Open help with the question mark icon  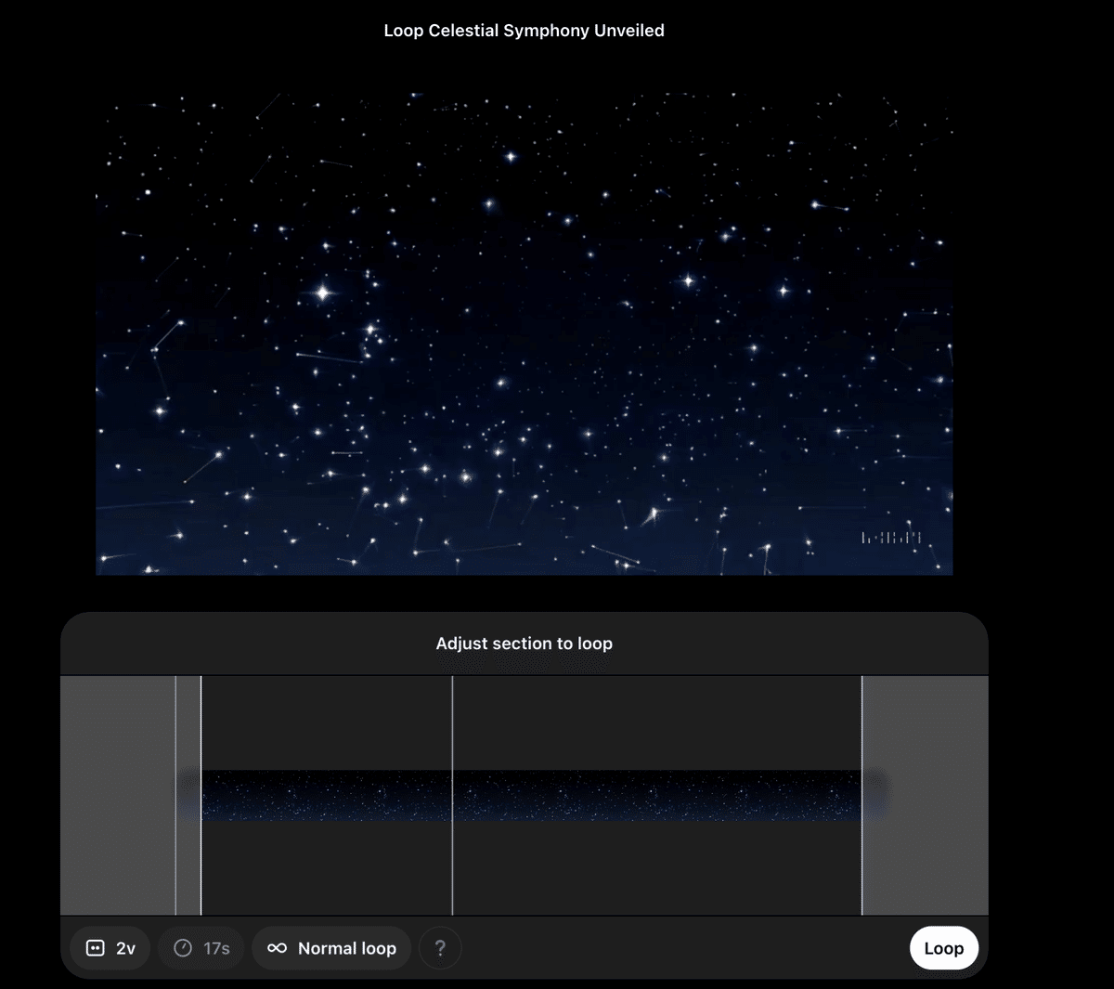click(x=440, y=948)
